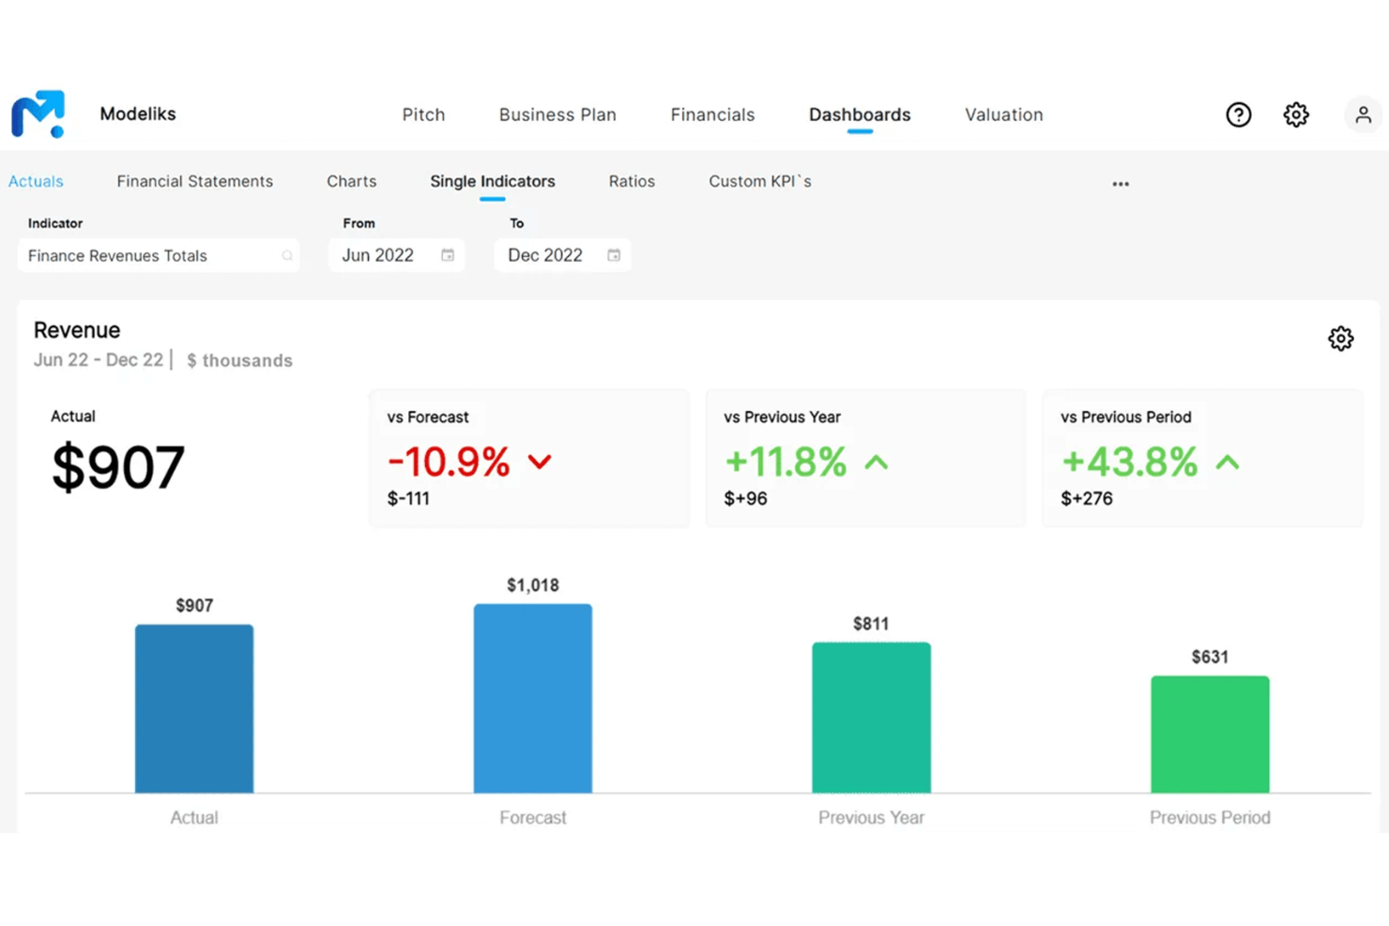Select the blue Forecast bar
This screenshot has height=926, width=1389.
pos(532,699)
